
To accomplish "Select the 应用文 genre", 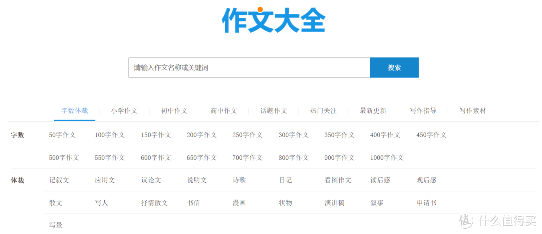I will pyautogui.click(x=105, y=180).
